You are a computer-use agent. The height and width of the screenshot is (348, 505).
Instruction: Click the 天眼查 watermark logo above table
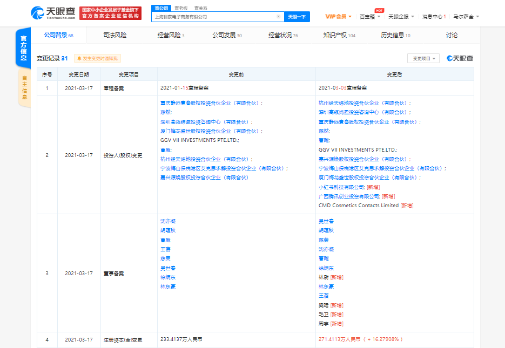(x=460, y=58)
